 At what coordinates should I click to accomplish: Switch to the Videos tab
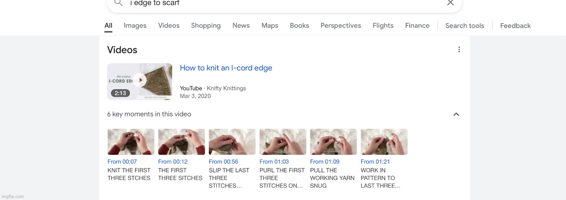click(169, 26)
